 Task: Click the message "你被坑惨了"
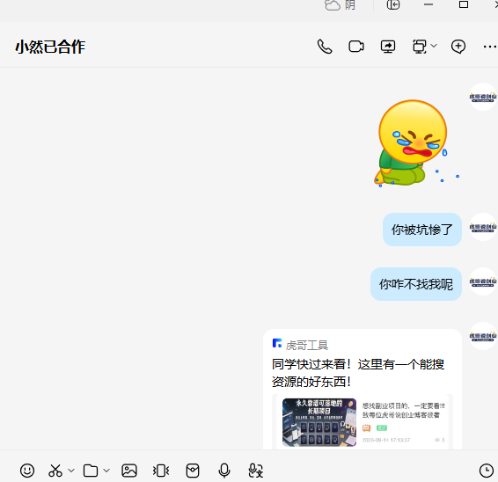pos(422,230)
